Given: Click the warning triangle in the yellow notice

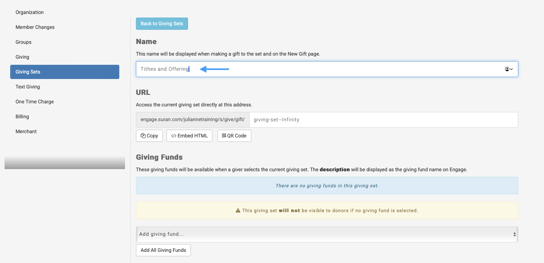Looking at the screenshot, I should pos(238,210).
